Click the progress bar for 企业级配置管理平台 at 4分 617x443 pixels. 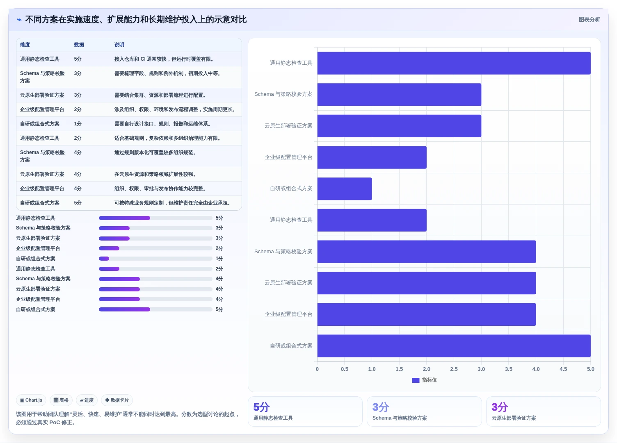click(155, 299)
